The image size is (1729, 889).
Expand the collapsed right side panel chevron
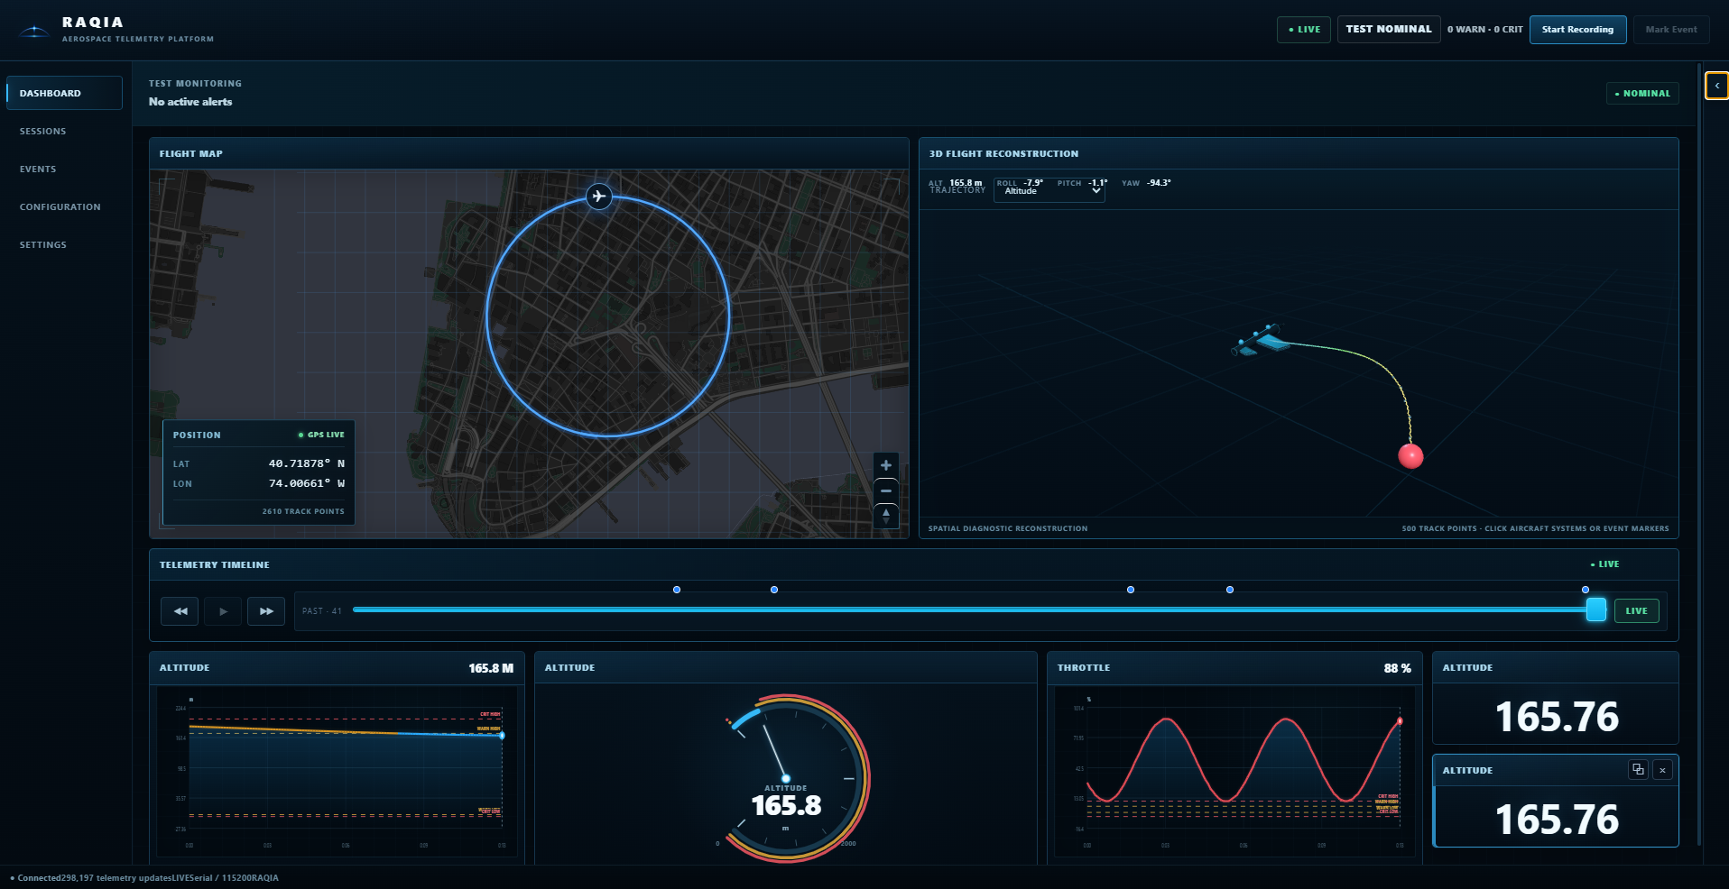(x=1716, y=86)
